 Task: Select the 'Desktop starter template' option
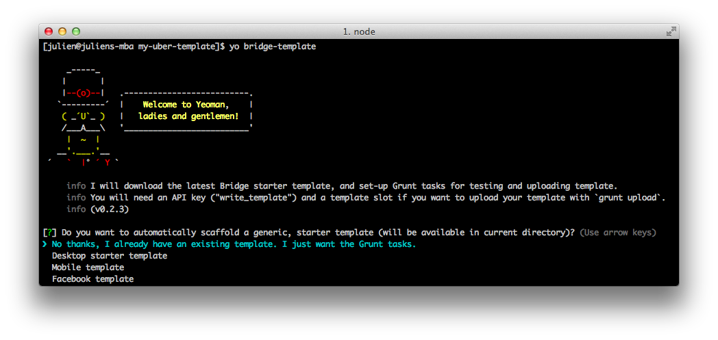[x=110, y=256]
